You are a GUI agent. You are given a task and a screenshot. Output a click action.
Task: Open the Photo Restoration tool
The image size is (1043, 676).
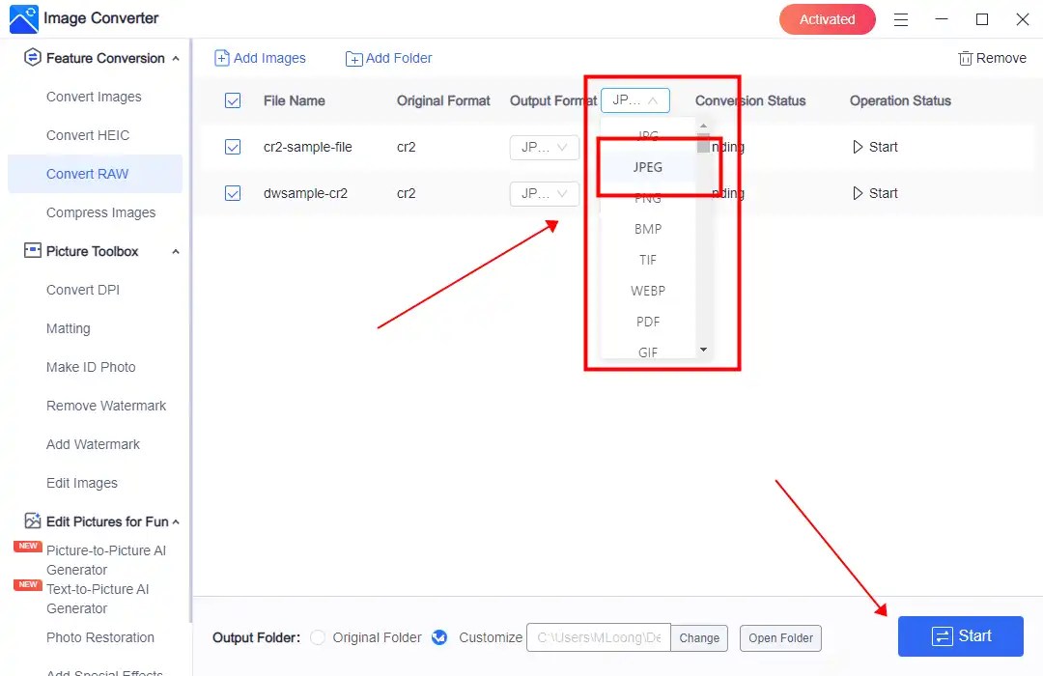100,637
